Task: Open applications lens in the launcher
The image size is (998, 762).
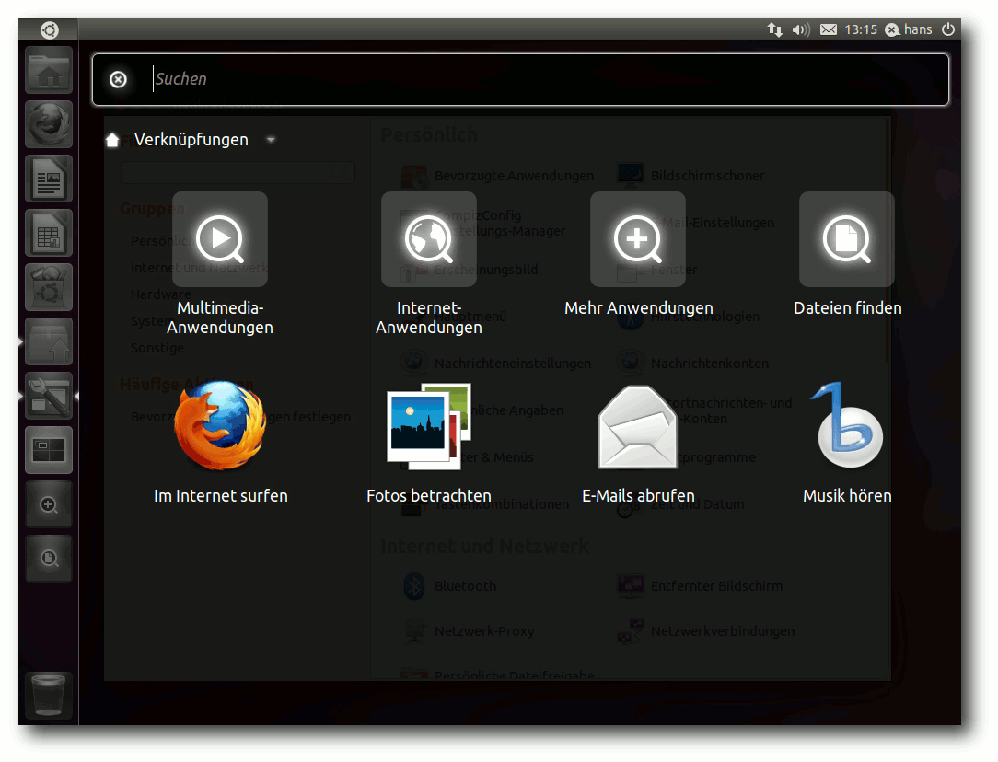Action: tap(49, 504)
